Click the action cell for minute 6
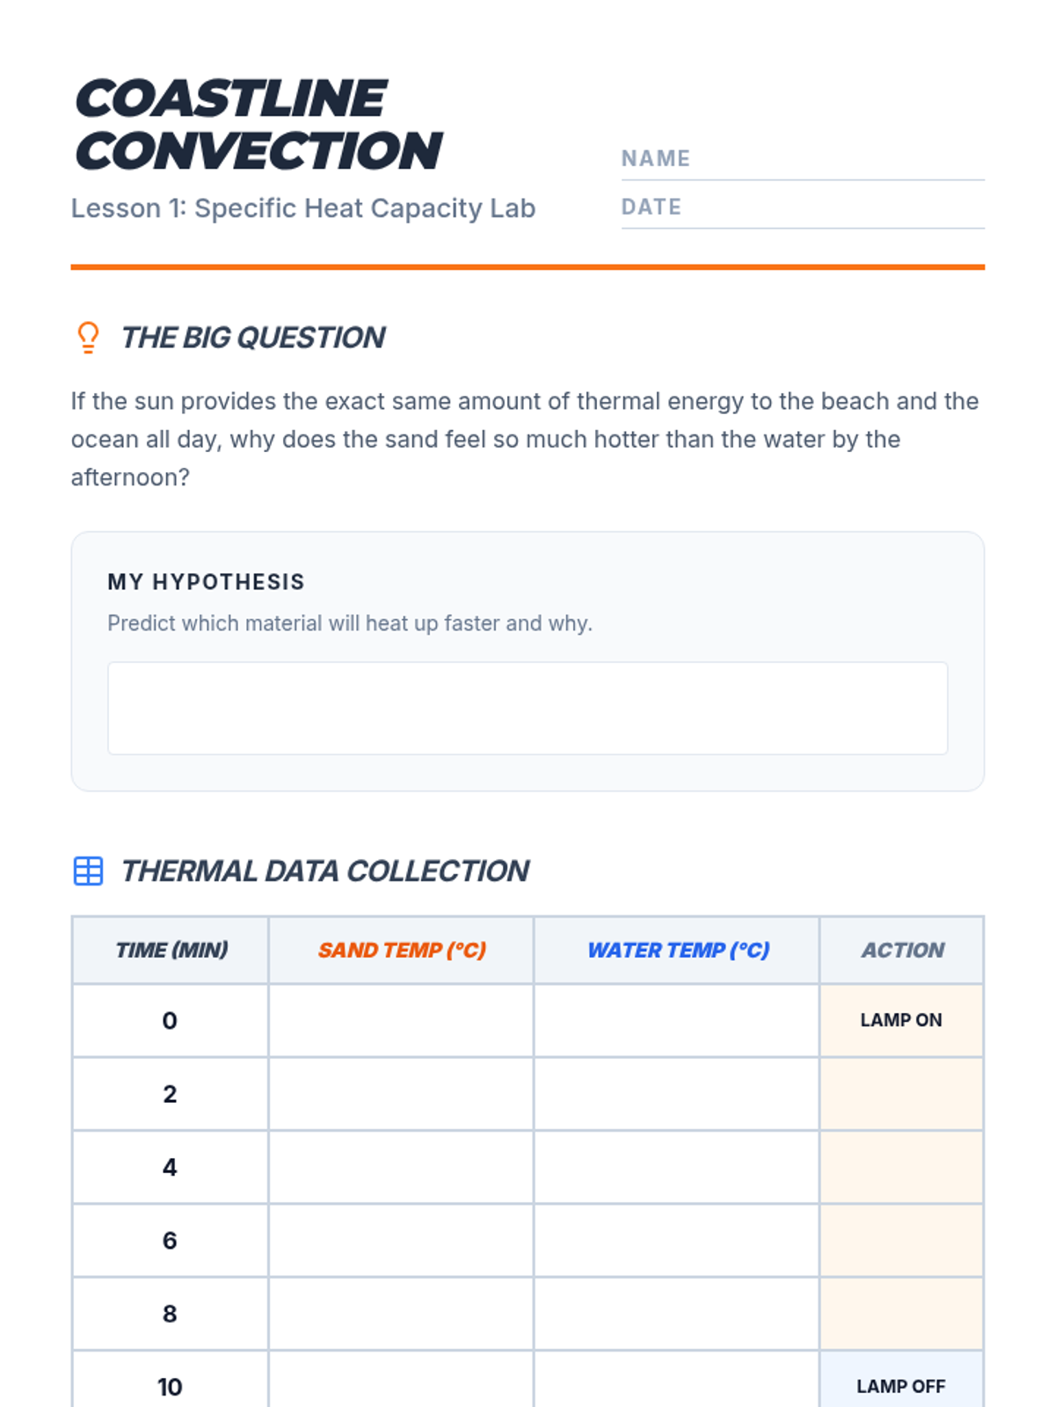Image resolution: width=1055 pixels, height=1407 pixels. pos(901,1240)
